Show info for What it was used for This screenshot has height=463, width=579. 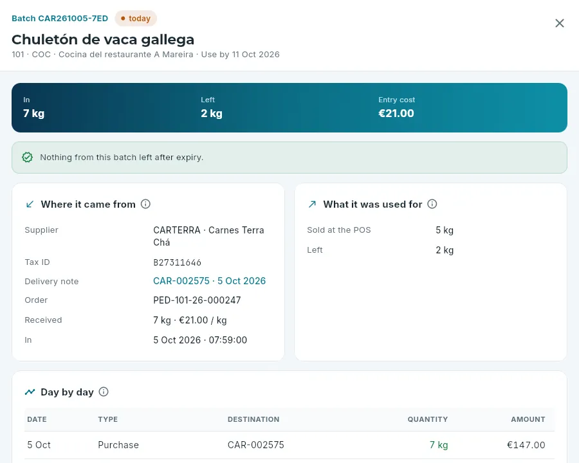432,204
